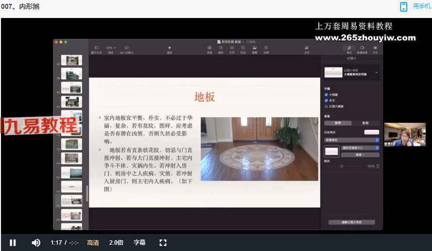Expand the slide layout chooser chevron
The height and width of the screenshot is (251, 432).
coord(376,72)
